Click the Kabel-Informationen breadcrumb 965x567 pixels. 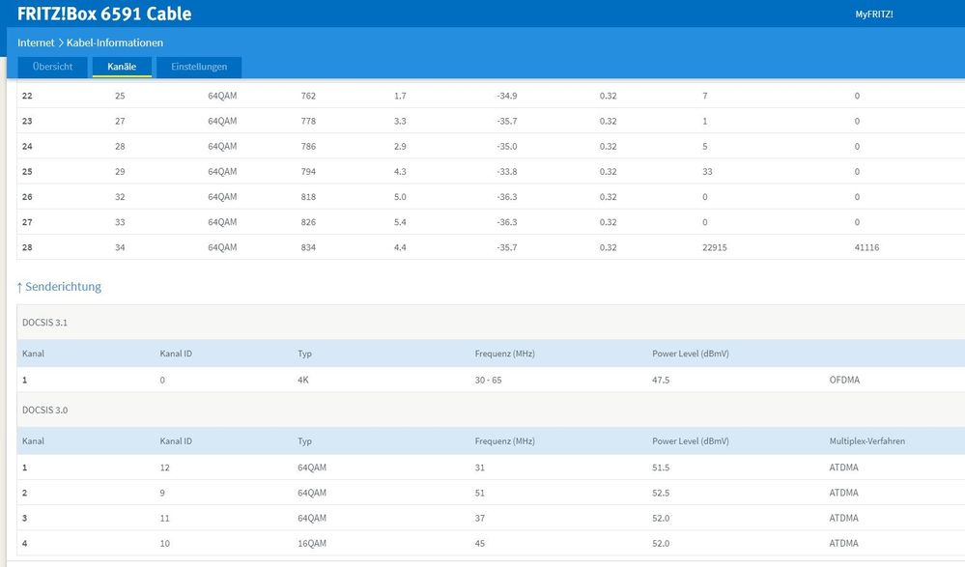click(115, 43)
